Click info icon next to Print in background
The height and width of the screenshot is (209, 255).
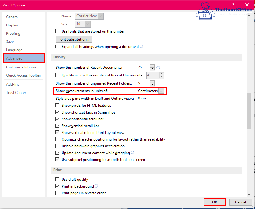(x=96, y=186)
